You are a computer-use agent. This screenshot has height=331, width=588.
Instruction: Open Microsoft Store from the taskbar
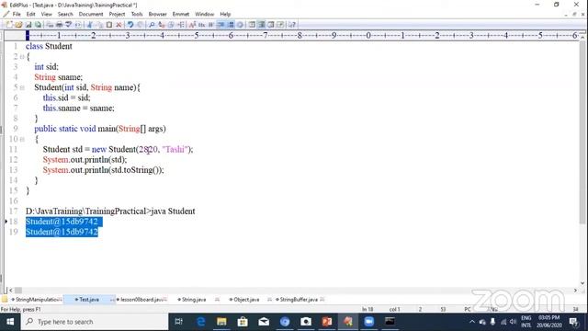coord(243,322)
